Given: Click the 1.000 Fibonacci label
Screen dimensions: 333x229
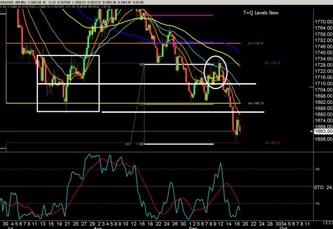Looking at the screenshot, I should pos(140,144).
